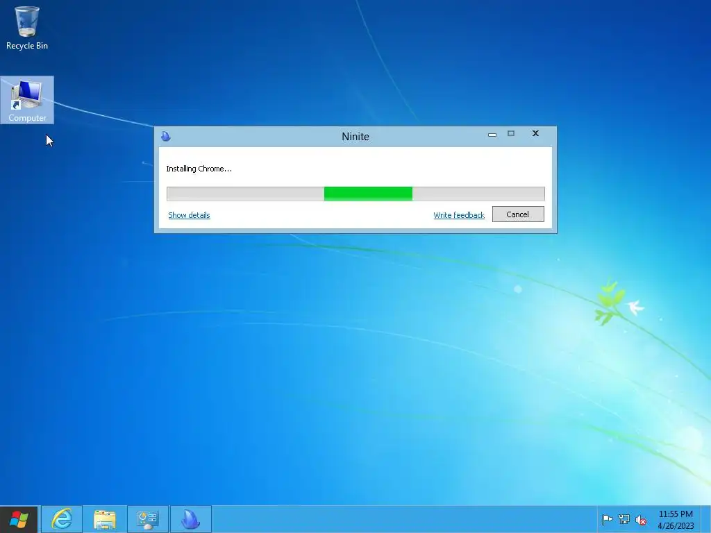The width and height of the screenshot is (711, 533).
Task: Close the Ninite window
Action: pyautogui.click(x=535, y=133)
